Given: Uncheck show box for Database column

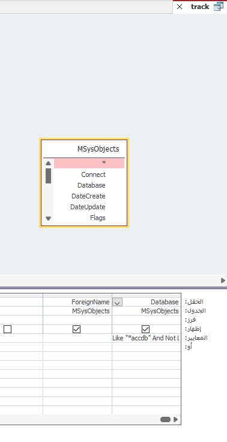Looking at the screenshot, I should 145,329.
